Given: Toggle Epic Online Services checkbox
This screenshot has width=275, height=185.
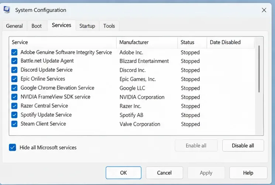Looking at the screenshot, I should tap(14, 79).
